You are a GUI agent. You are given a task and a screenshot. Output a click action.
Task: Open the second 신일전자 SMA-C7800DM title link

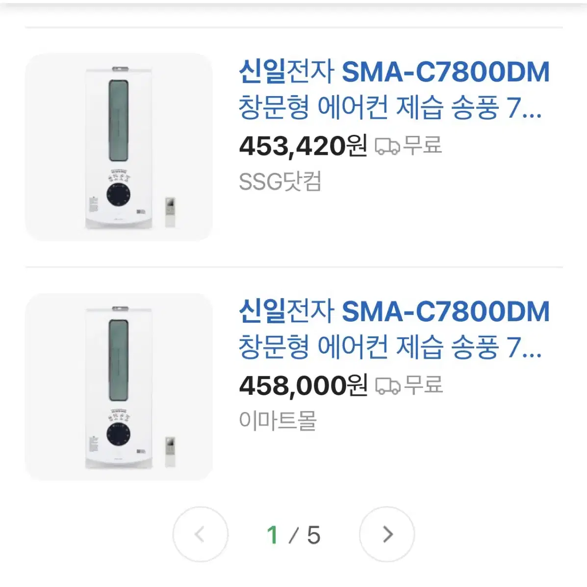coord(394,312)
